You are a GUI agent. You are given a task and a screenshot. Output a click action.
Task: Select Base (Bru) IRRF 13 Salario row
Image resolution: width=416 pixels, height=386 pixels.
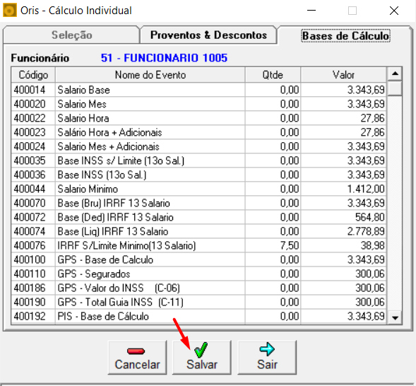tap(199, 203)
